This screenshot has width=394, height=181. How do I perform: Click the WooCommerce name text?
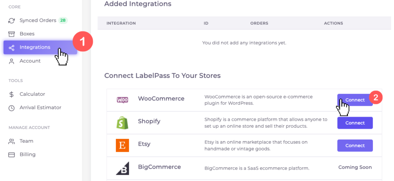[x=161, y=99]
